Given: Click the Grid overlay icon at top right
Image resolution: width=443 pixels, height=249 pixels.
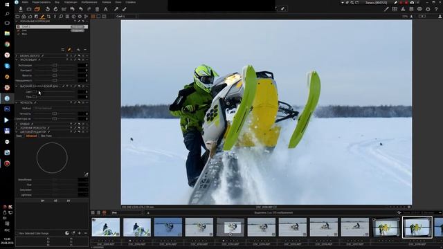Looking at the screenshot, I should coord(411,9).
